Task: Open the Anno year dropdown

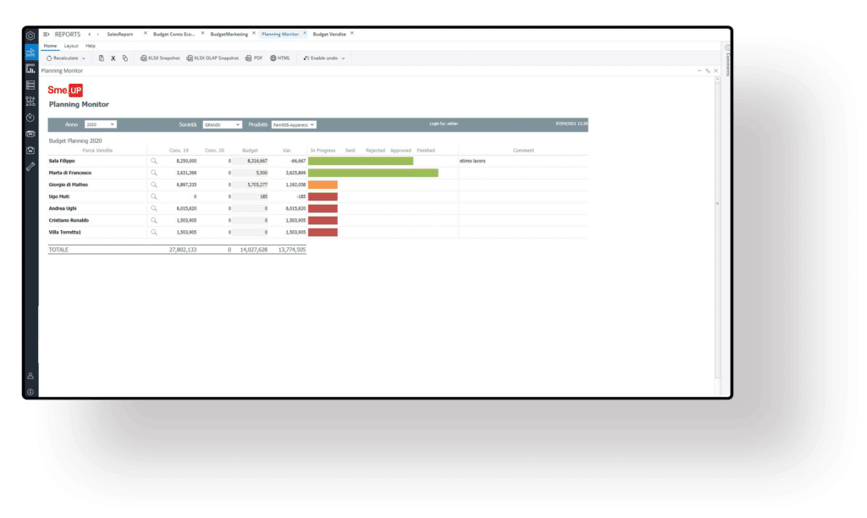Action: 100,124
